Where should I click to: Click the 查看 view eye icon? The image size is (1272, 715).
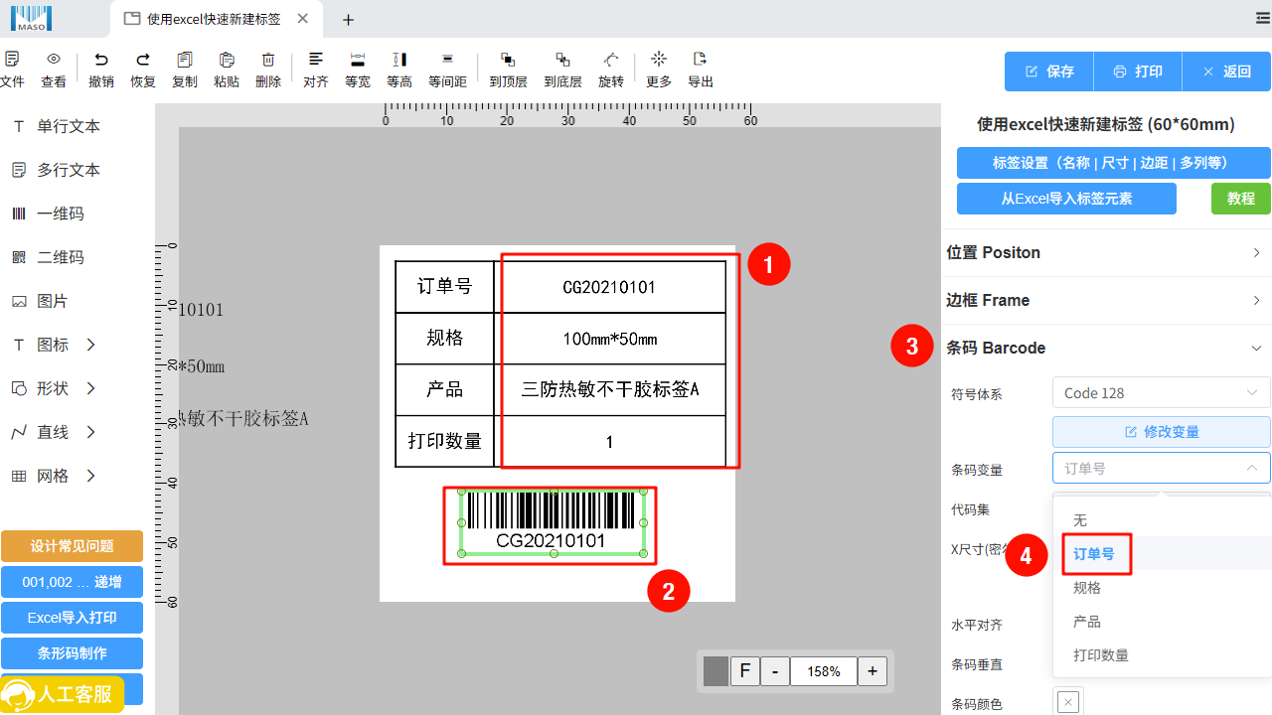coord(54,60)
